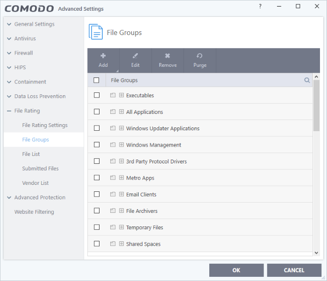Screen dimensions: 327x281
Task: Expand the General Settings section chevron
Action: pyautogui.click(x=9, y=24)
